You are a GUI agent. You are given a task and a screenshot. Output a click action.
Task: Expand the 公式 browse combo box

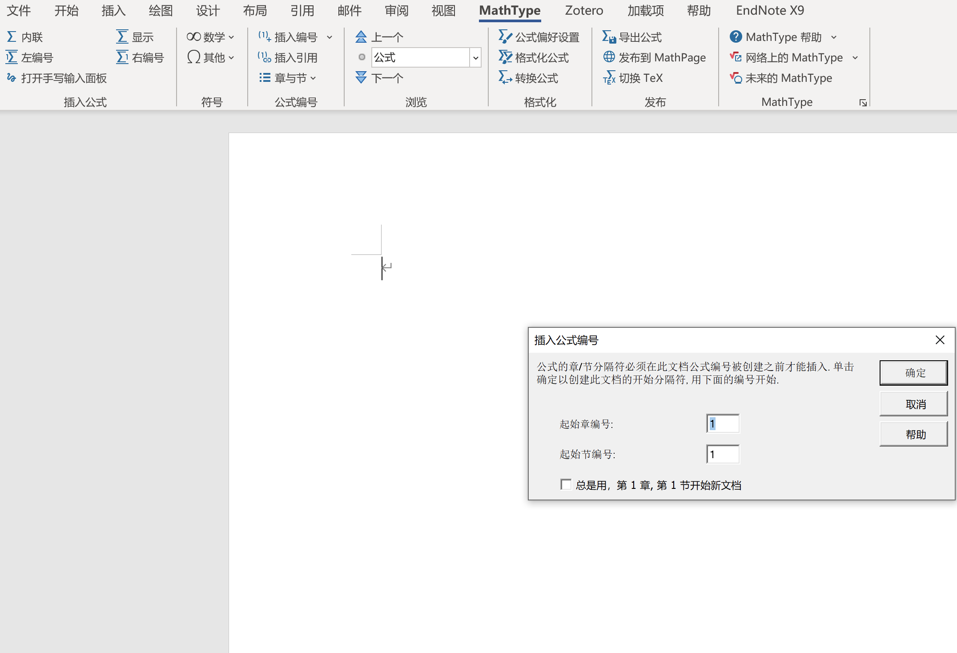click(x=475, y=57)
